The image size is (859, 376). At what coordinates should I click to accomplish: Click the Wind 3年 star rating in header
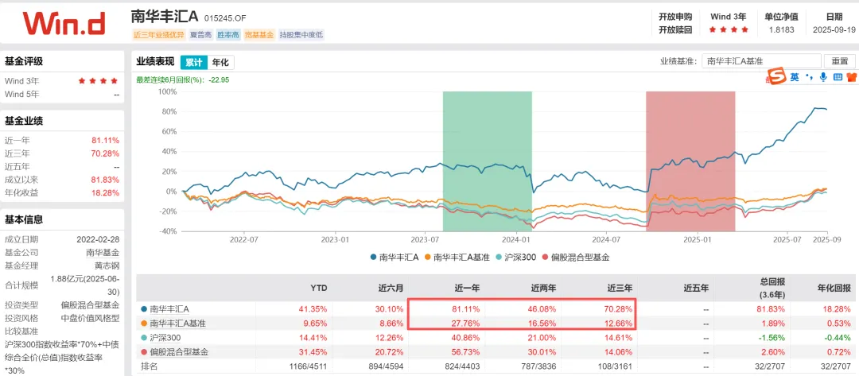pyautogui.click(x=728, y=29)
